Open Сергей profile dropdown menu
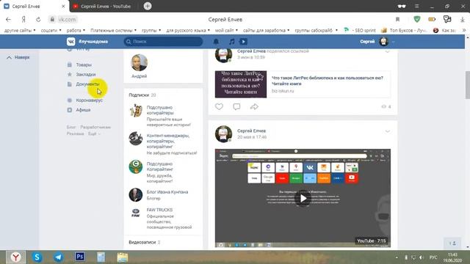Viewport: 470px width, 264px height. tap(377, 42)
